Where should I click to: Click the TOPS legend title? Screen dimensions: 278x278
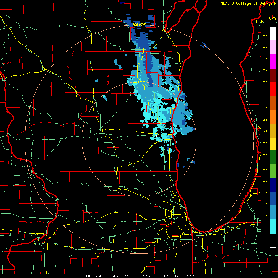point(272,19)
